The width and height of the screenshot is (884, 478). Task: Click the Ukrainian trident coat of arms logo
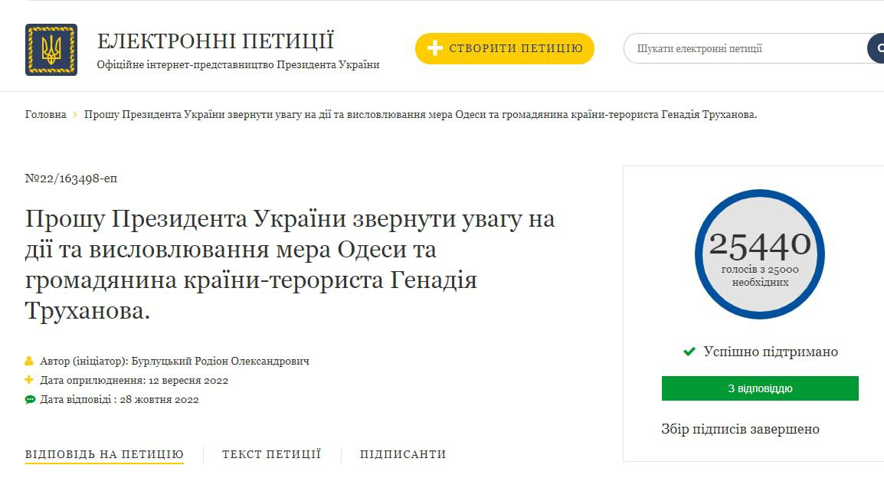click(51, 50)
